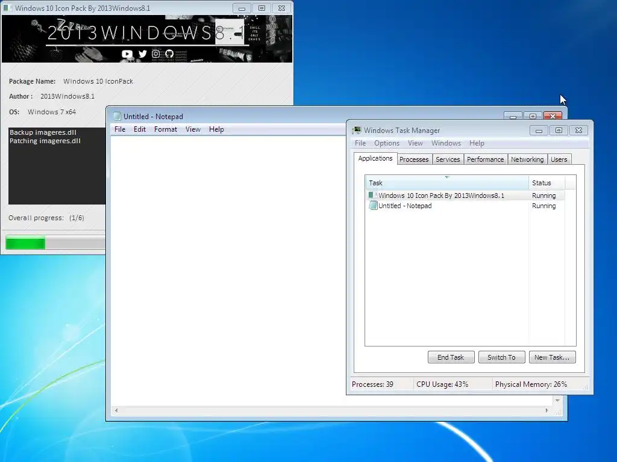Click inside the Notepad text area
The image size is (617, 462).
click(x=227, y=271)
